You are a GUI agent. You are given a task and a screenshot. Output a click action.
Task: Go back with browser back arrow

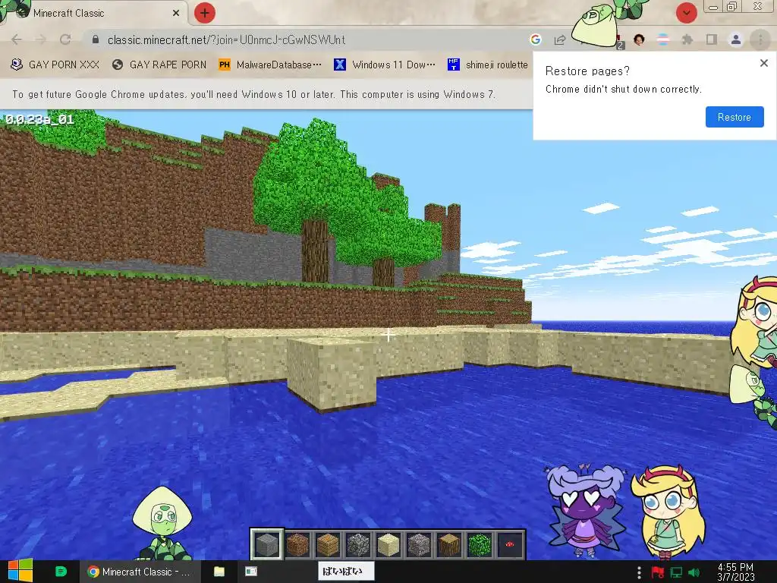(17, 39)
